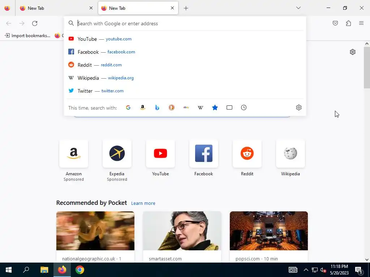The width and height of the screenshot is (370, 277).
Task: Click the taskbar clock and date
Action: [x=339, y=270]
